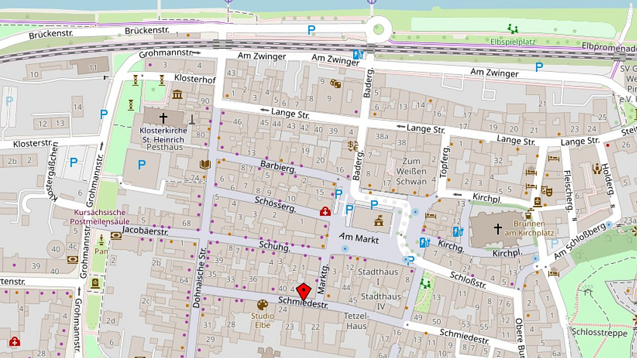
Task: Select the Schloßstr. street label
Action: coord(468,280)
